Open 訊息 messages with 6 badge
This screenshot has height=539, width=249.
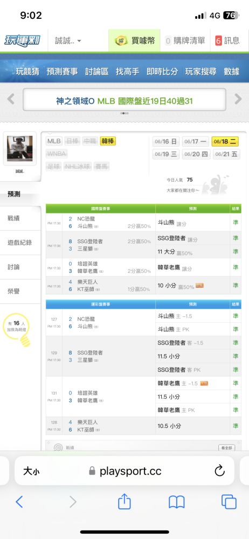pos(227,40)
